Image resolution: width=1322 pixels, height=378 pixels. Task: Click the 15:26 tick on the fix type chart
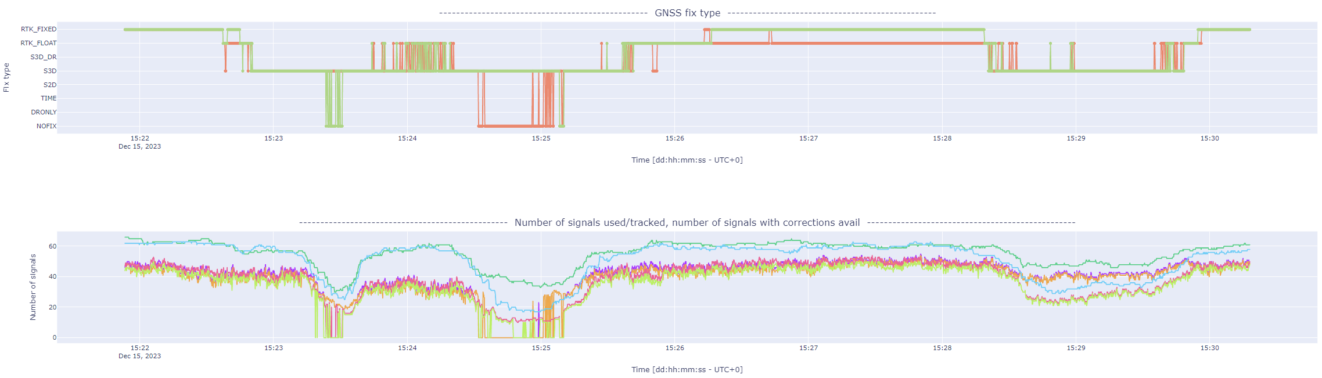tap(674, 138)
